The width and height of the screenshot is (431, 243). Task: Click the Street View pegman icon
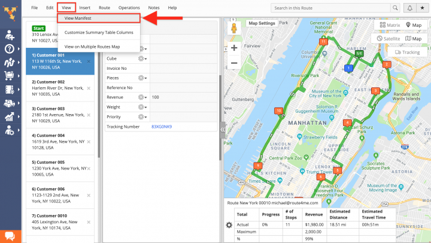pyautogui.click(x=234, y=28)
